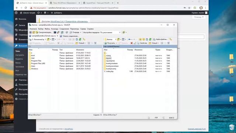Sort local files by 'Тип' column header
Screen dimensions: 236x133
(x=61, y=50)
